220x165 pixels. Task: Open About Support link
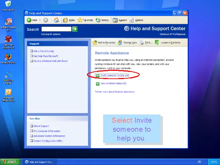pyautogui.click(x=41, y=126)
